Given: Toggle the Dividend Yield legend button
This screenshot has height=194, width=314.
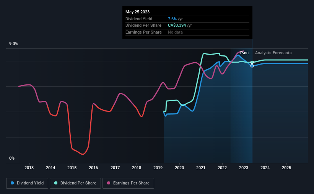Looking at the screenshot, I should (x=27, y=183).
